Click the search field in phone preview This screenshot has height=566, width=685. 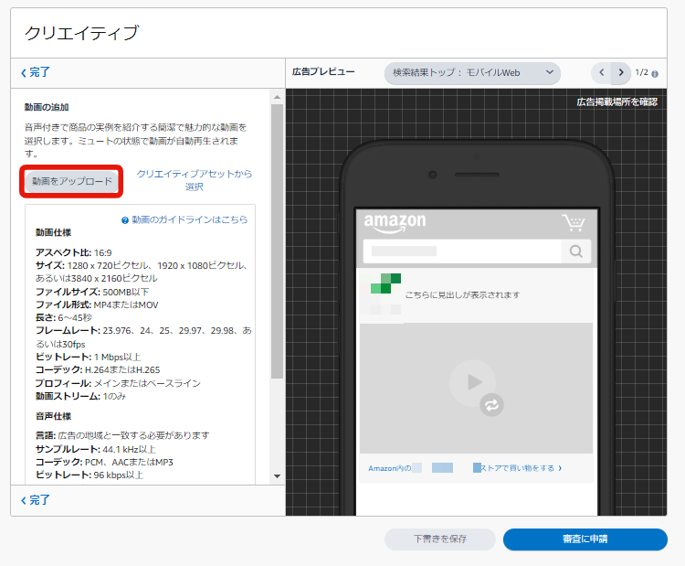point(461,251)
